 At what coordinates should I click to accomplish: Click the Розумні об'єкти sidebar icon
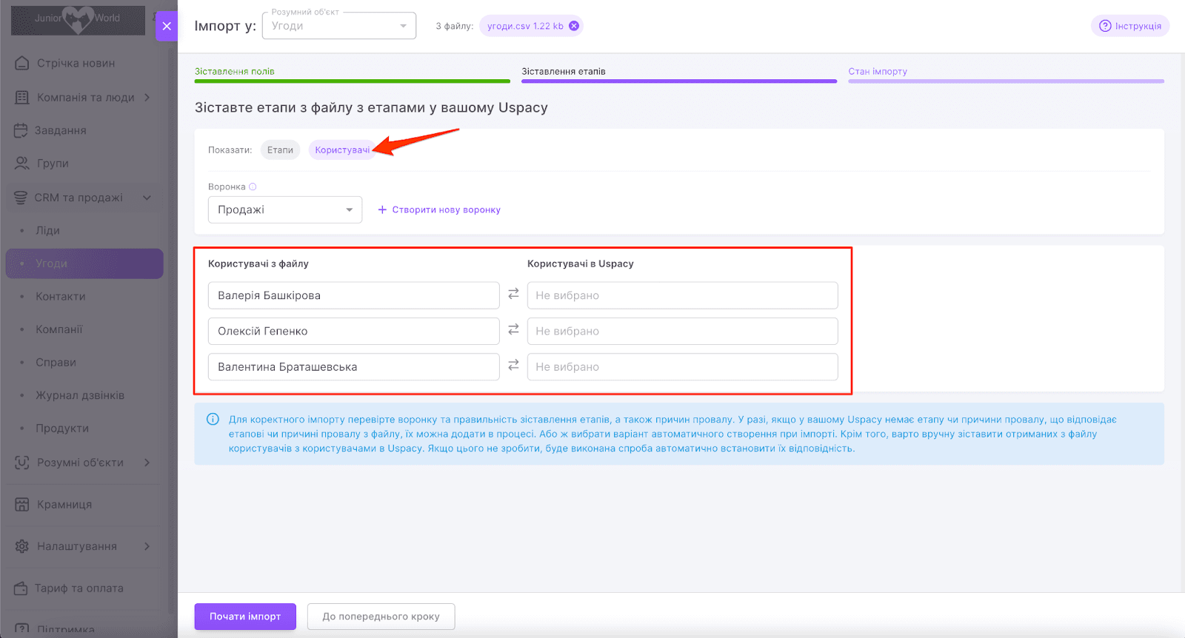click(22, 463)
